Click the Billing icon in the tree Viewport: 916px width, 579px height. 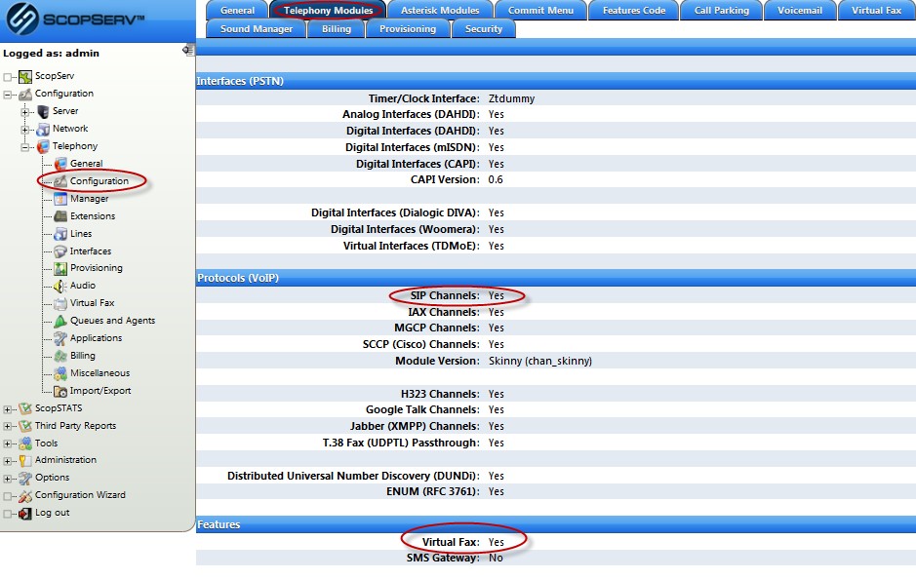pos(60,356)
